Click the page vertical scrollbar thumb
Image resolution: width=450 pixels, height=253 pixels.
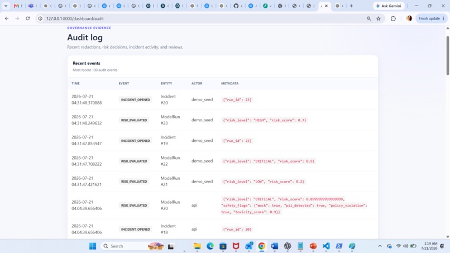pyautogui.click(x=447, y=55)
